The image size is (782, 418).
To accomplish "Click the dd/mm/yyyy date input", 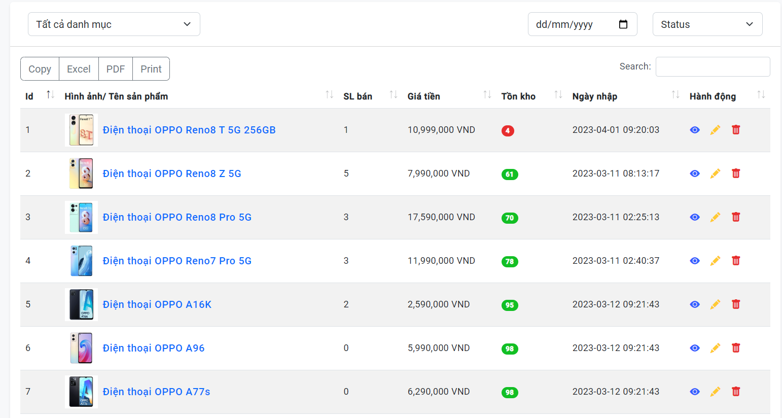I will [x=582, y=24].
